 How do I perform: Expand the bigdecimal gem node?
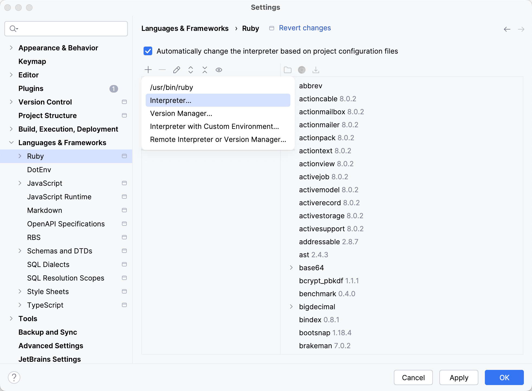(x=291, y=307)
